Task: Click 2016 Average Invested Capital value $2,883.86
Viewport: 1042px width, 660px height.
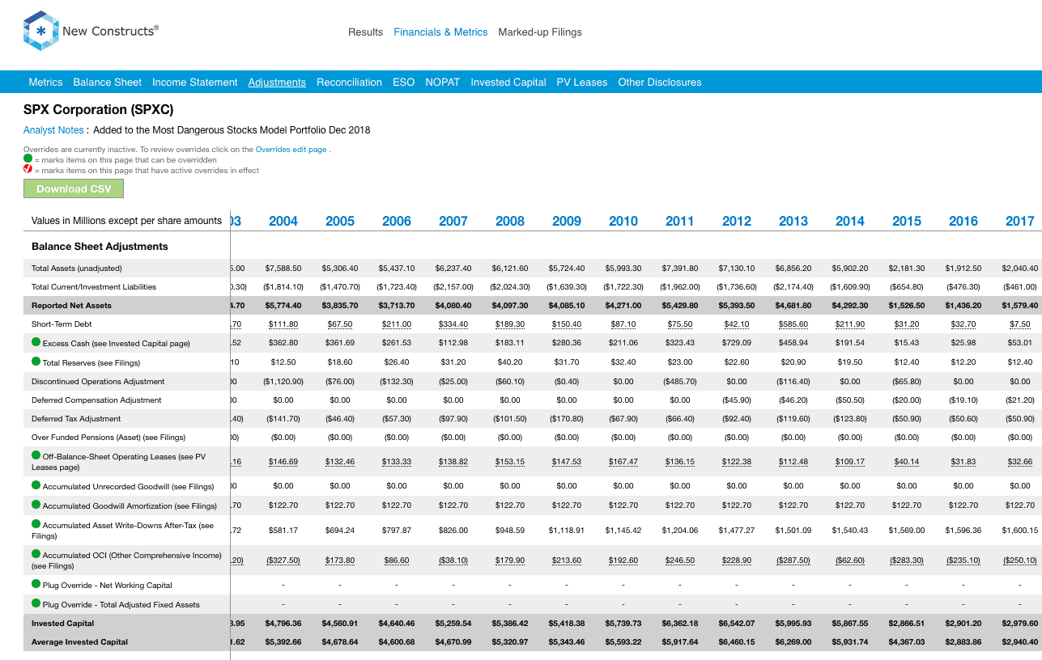Action: (963, 642)
